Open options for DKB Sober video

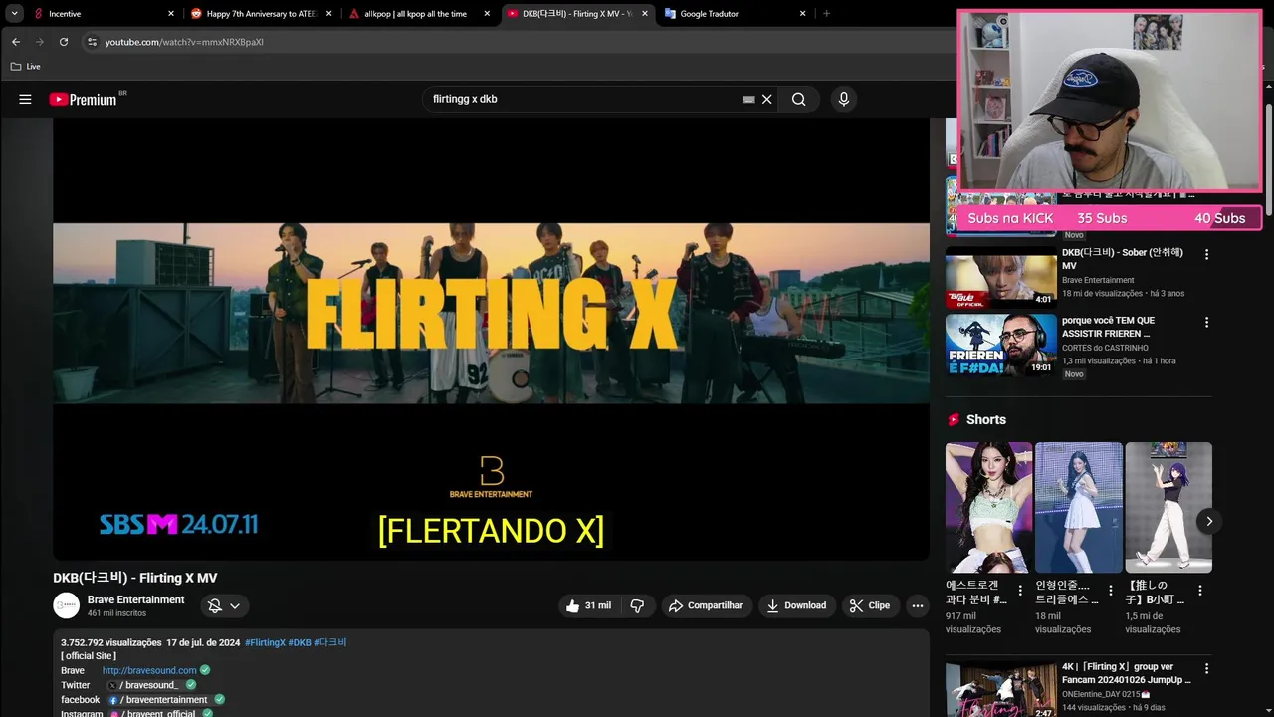point(1206,254)
